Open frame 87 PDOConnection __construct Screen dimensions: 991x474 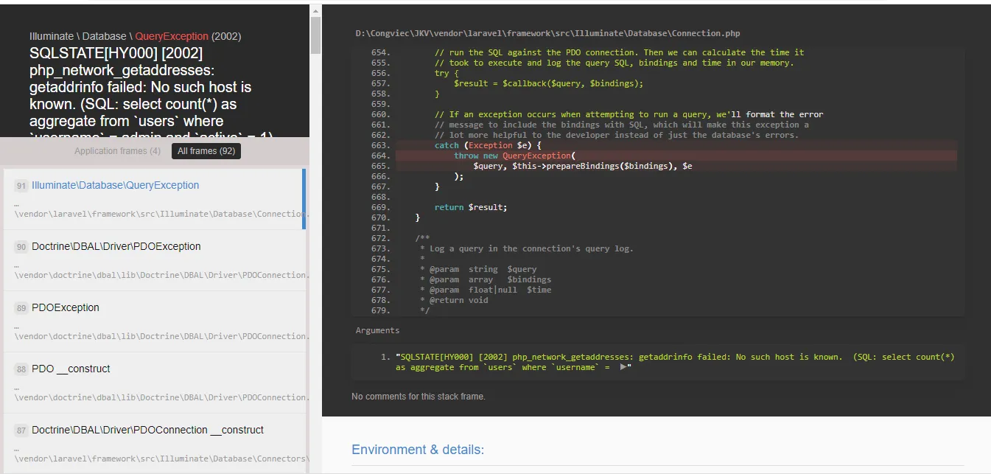[153, 443]
